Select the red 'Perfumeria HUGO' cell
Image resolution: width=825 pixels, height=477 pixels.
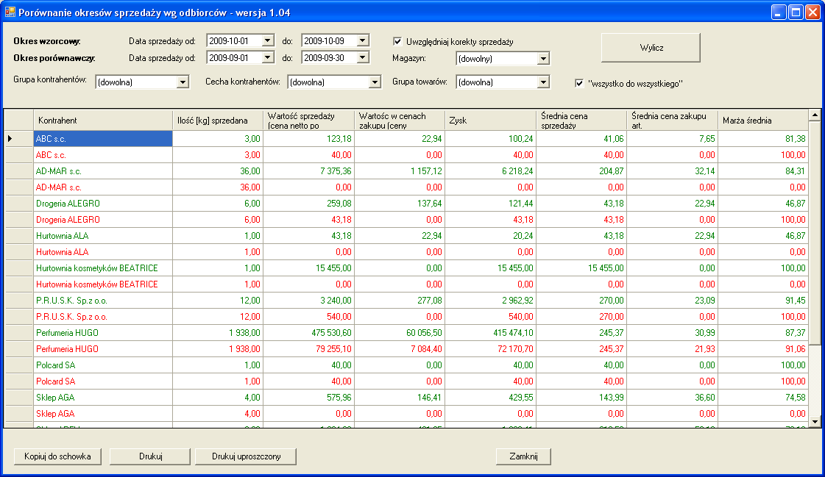[103, 349]
